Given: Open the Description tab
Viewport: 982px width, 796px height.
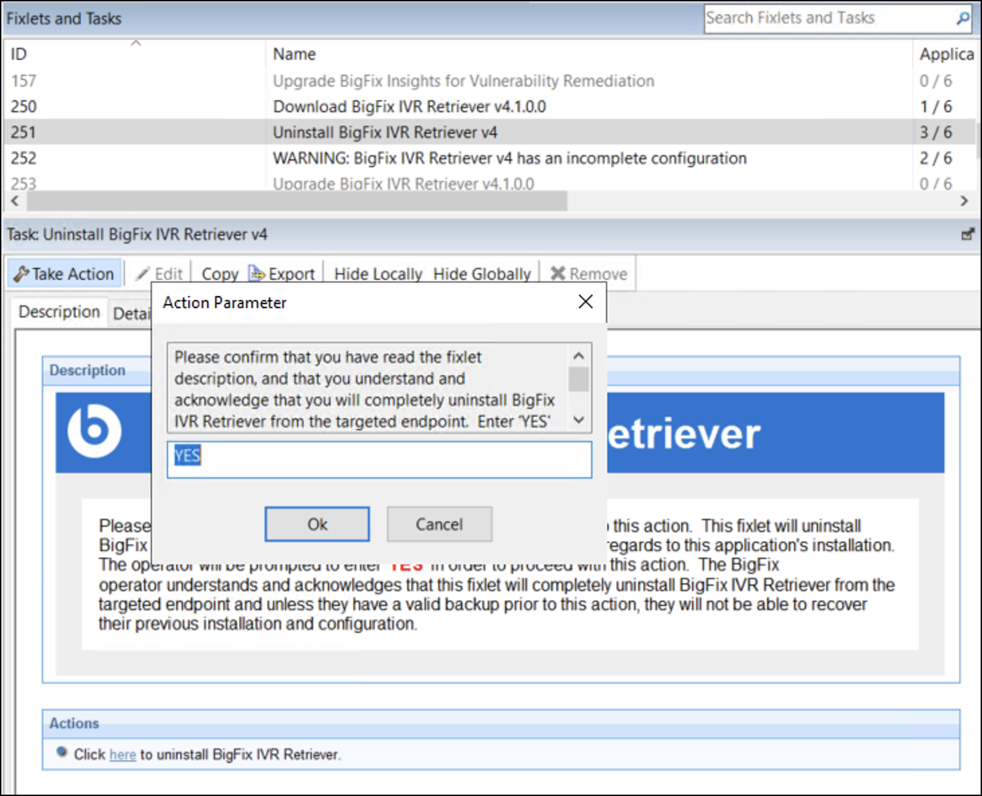Looking at the screenshot, I should (x=59, y=312).
